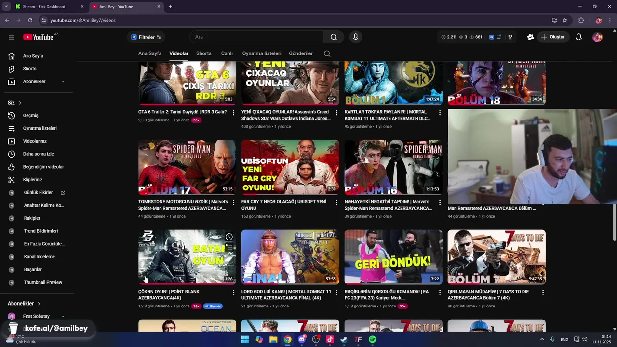Show hidden system tray icons
The height and width of the screenshot is (347, 617).
tap(542, 339)
